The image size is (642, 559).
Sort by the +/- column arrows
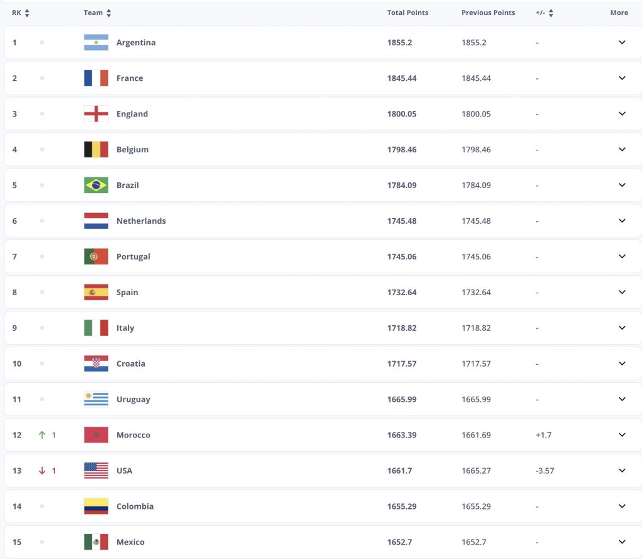click(550, 13)
